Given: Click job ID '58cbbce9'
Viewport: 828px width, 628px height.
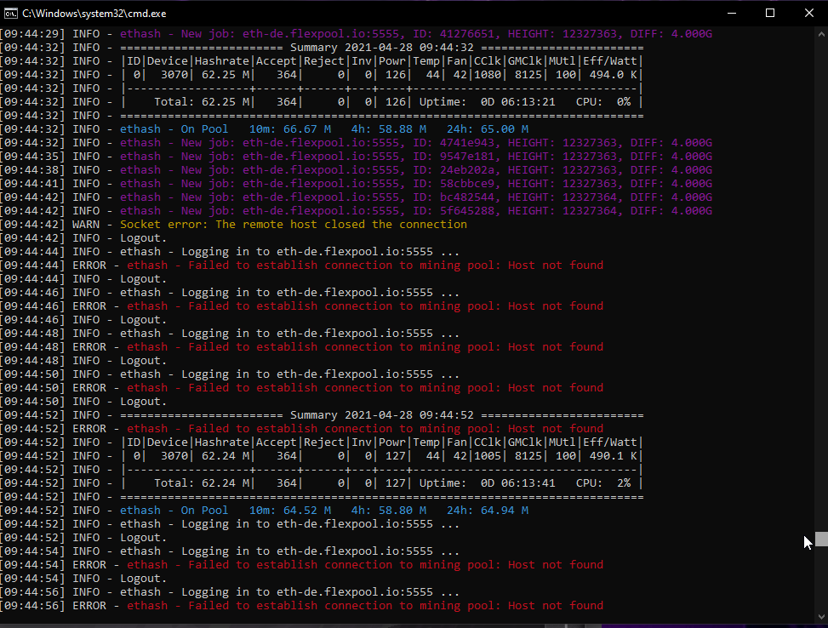Looking at the screenshot, I should pyautogui.click(x=467, y=184).
